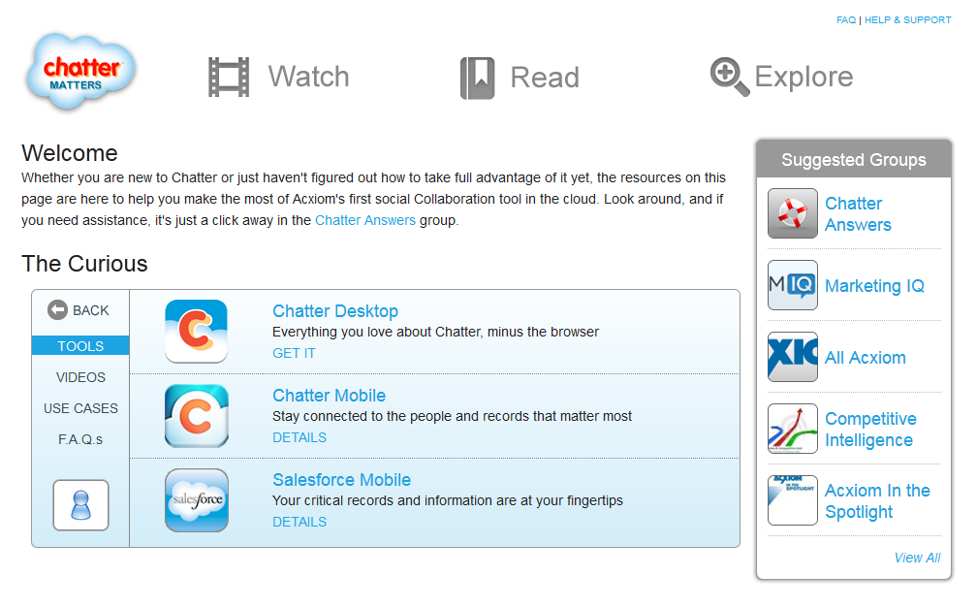Screen dimensions: 977x608
Task: Open Acxiom In the Spotlight group link
Action: tap(877, 500)
